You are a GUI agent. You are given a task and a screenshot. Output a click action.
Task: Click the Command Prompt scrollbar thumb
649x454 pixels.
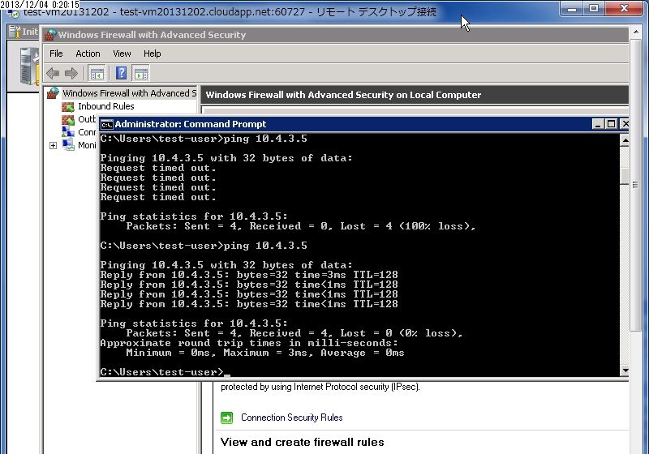[625, 177]
